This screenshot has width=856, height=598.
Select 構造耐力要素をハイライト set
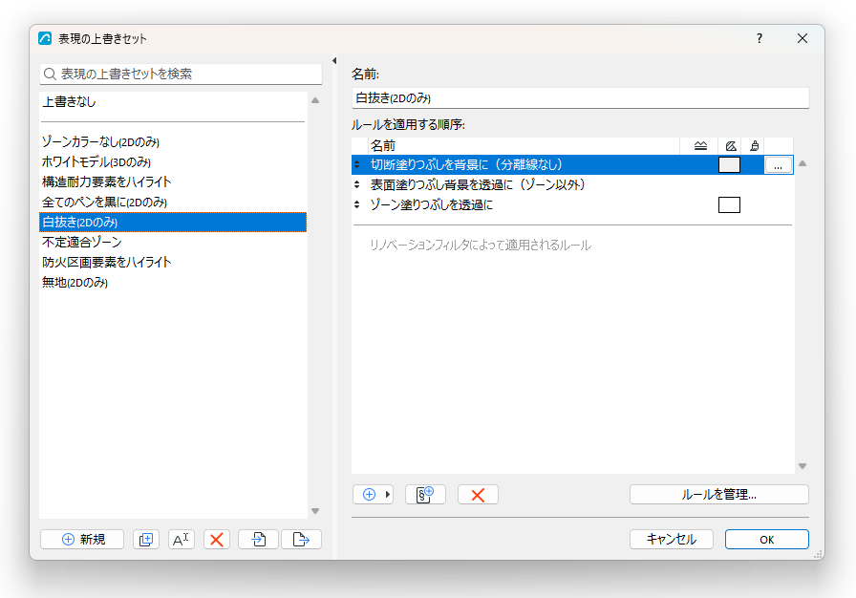pyautogui.click(x=173, y=182)
